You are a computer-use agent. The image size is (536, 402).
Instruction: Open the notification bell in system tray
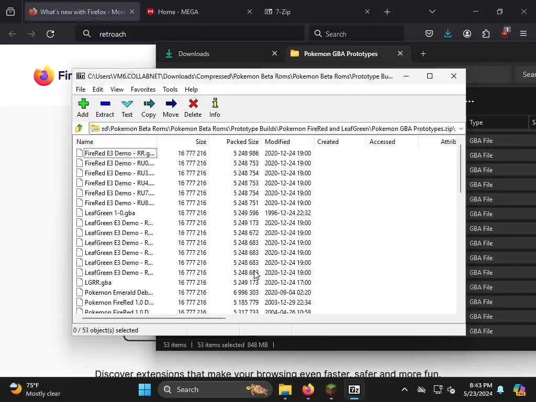(500, 389)
